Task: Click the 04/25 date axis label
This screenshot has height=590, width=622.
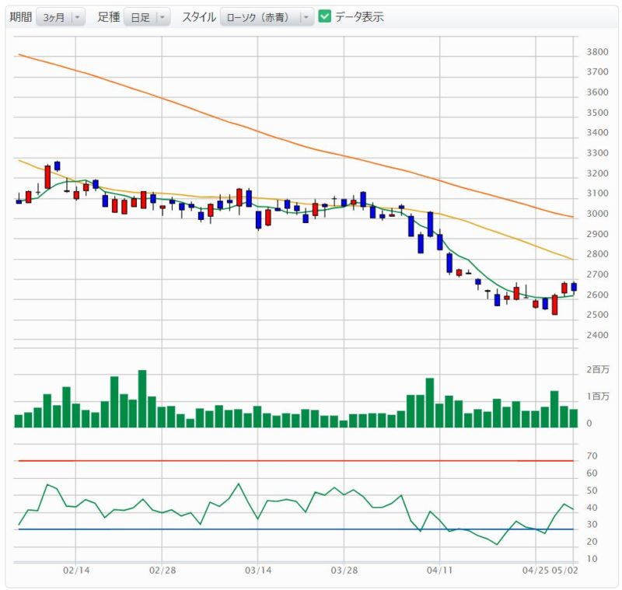Action: pyautogui.click(x=536, y=571)
